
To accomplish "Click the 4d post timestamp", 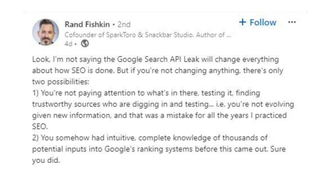I will point(68,44).
